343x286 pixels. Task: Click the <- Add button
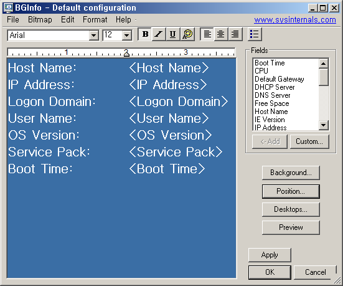(270, 141)
